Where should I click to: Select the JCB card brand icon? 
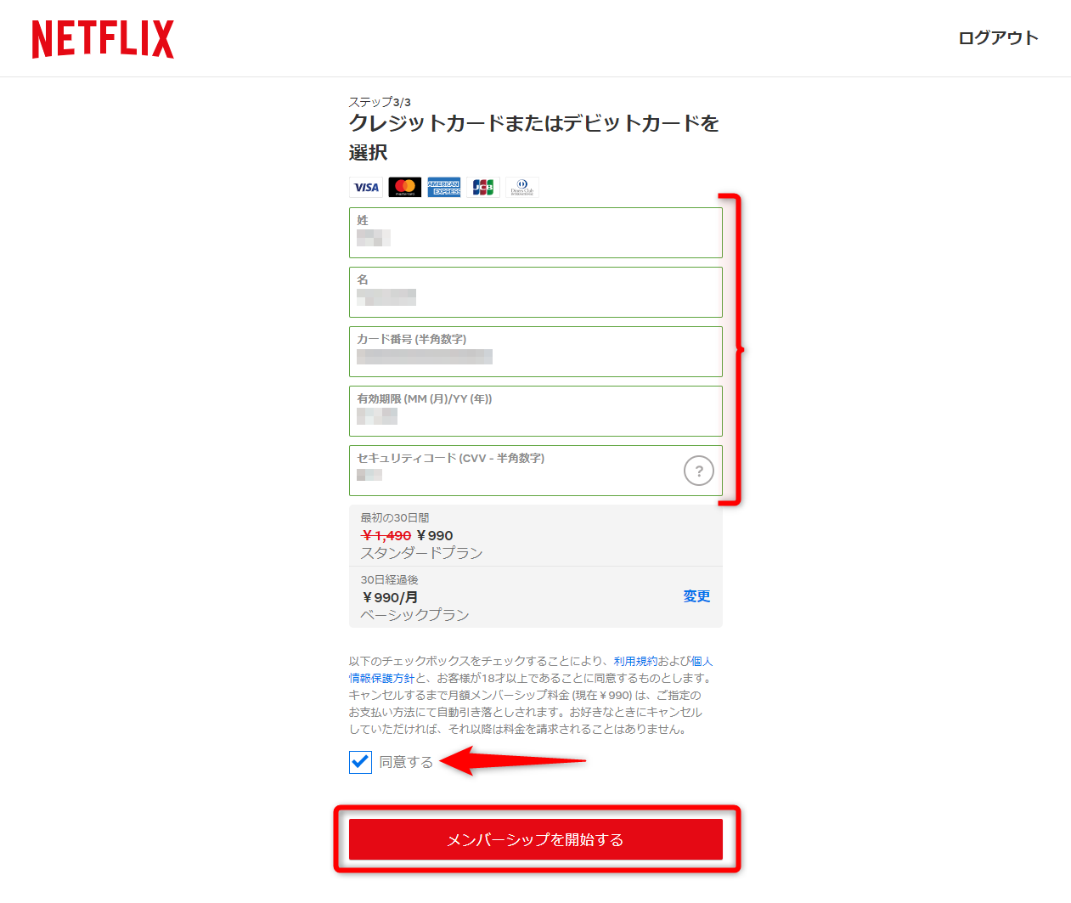pyautogui.click(x=483, y=187)
